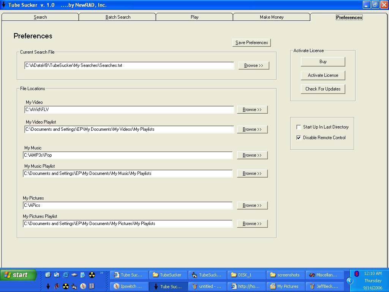Select the Preferences tab
The width and height of the screenshot is (389, 292).
(349, 17)
